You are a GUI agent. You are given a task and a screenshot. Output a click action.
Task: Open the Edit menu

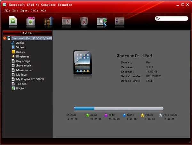click(x=15, y=11)
